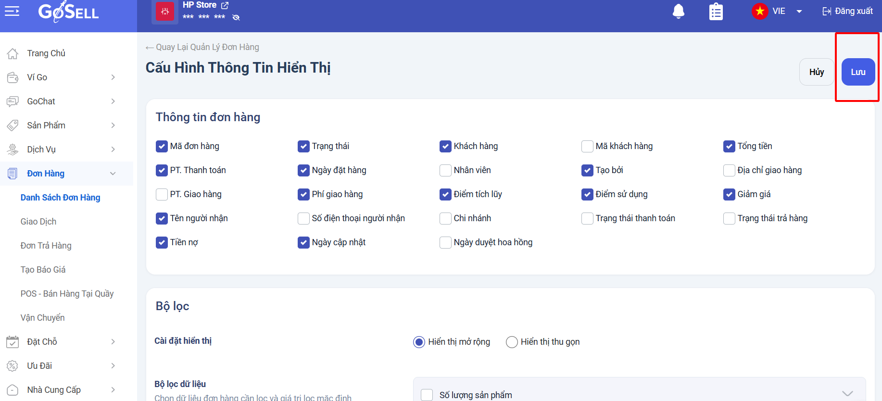Viewport: 882px width, 401px height.
Task: Click the GoSell logo
Action: (68, 12)
